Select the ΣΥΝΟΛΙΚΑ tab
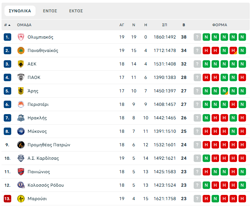Screen dimensions: 252x208 tap(20, 11)
